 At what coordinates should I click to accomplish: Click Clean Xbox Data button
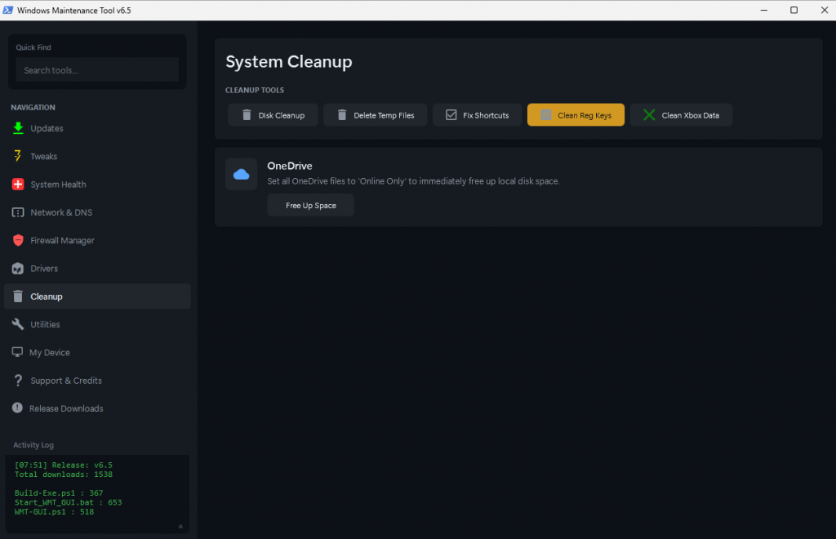click(x=682, y=115)
